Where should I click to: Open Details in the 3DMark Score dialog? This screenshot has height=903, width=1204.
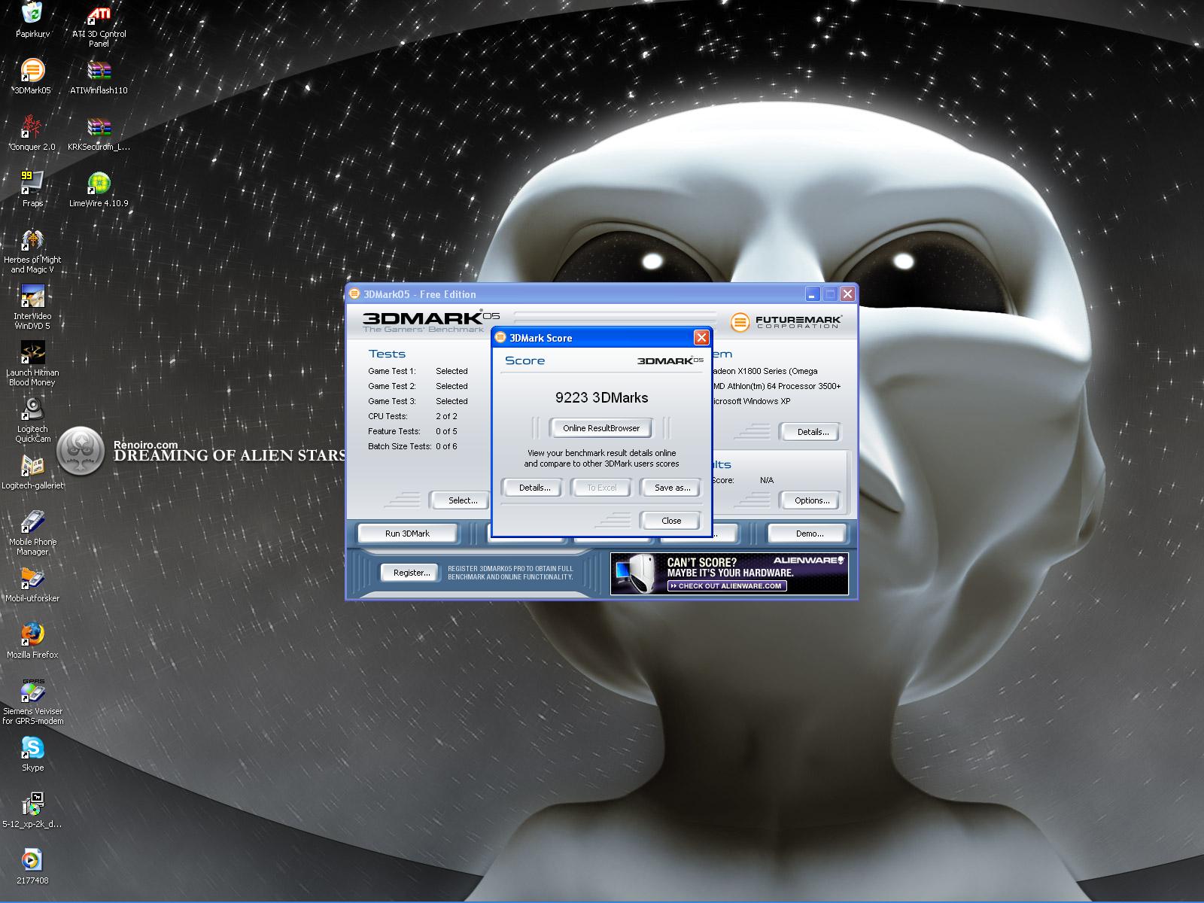click(x=534, y=488)
